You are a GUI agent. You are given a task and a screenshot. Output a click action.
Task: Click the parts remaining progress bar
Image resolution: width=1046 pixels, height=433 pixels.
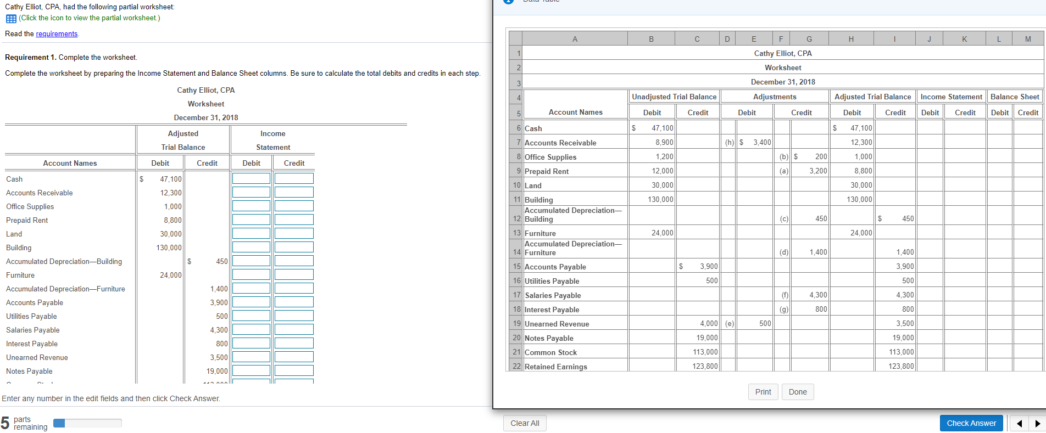point(87,423)
